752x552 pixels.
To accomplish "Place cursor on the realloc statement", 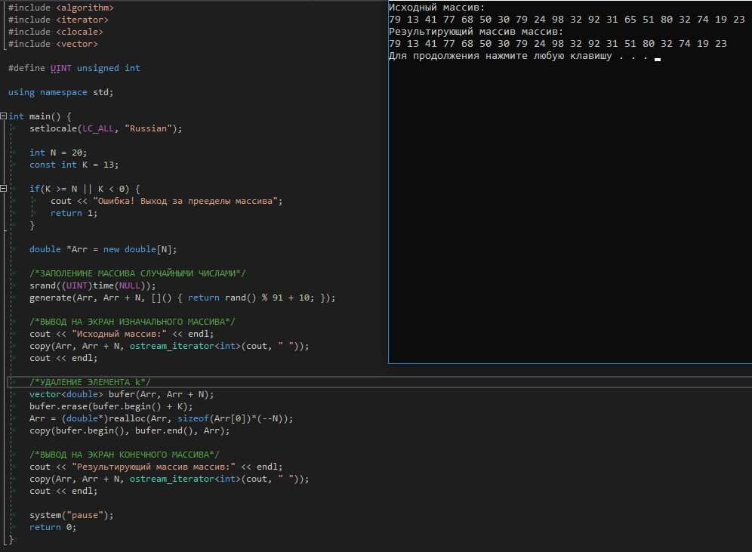I will pos(161,418).
